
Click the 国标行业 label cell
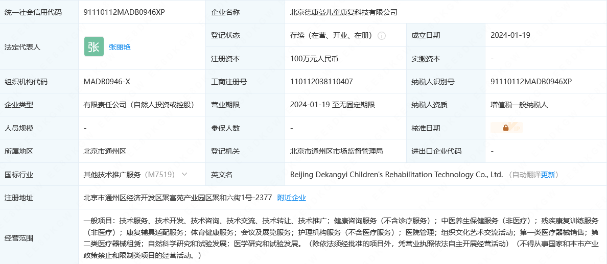(x=39, y=175)
